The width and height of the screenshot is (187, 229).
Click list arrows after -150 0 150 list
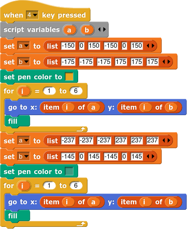click(150, 46)
